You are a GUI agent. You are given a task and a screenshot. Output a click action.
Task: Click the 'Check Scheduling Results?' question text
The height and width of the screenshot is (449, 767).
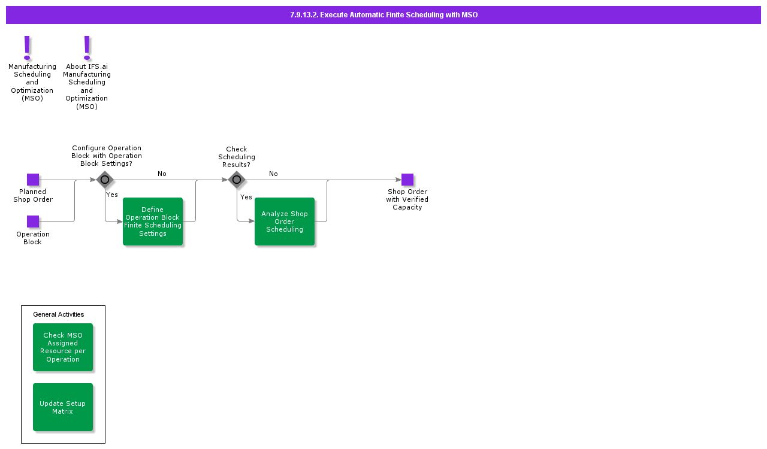237,157
